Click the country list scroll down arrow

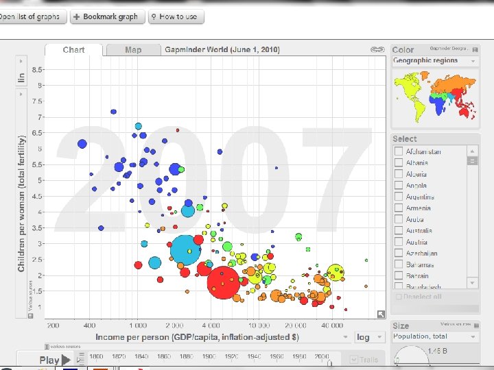tap(472, 282)
